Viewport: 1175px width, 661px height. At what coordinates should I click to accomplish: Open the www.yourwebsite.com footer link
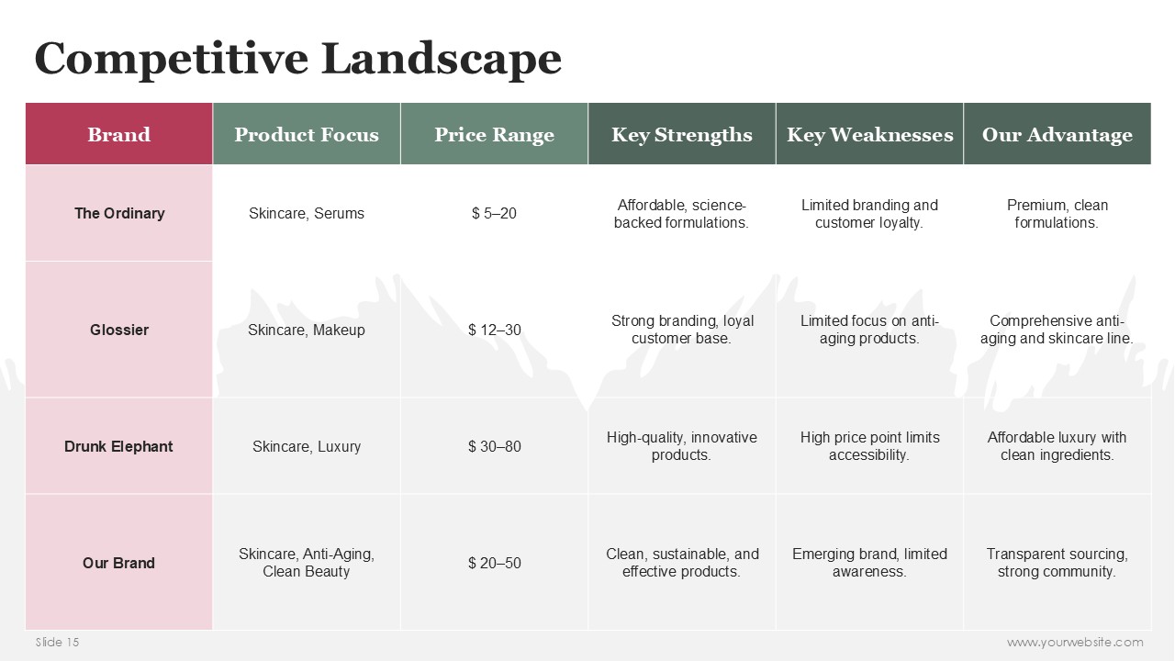tap(1075, 642)
